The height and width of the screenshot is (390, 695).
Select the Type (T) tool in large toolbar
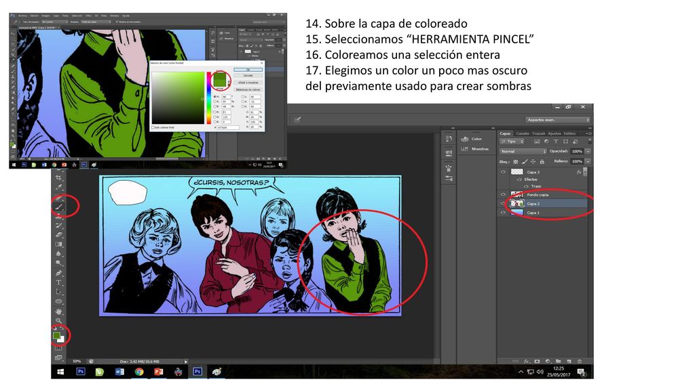pos(58,282)
